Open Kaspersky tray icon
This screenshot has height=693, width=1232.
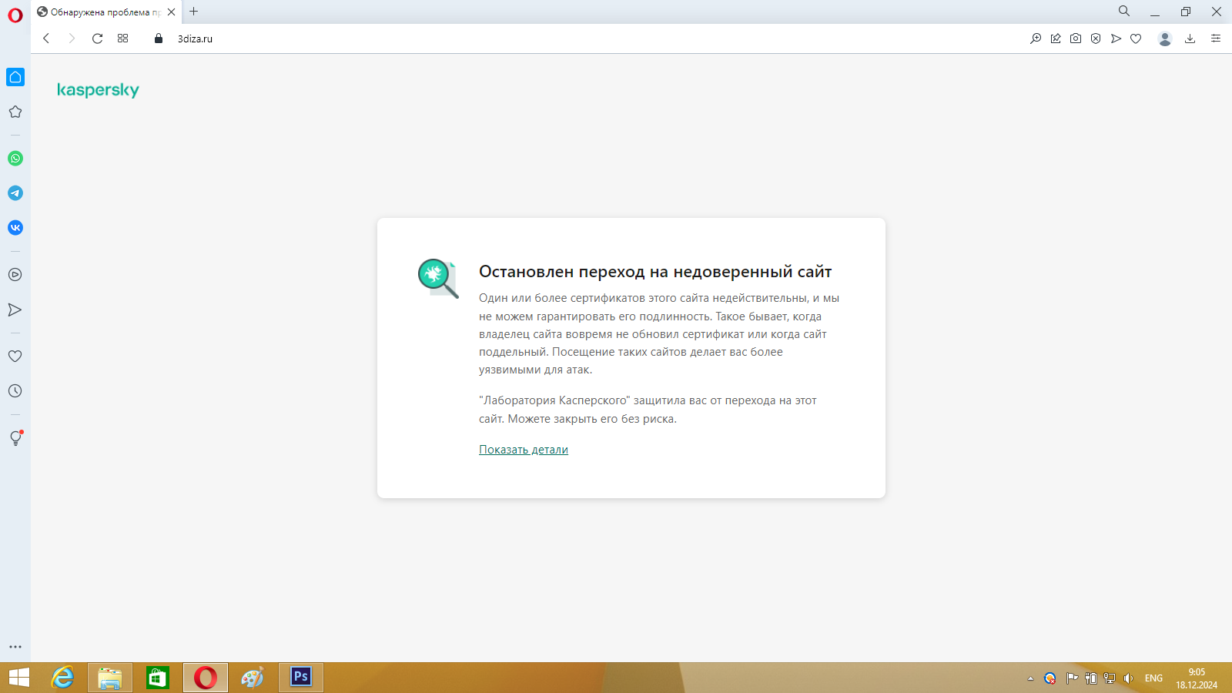(x=1050, y=678)
